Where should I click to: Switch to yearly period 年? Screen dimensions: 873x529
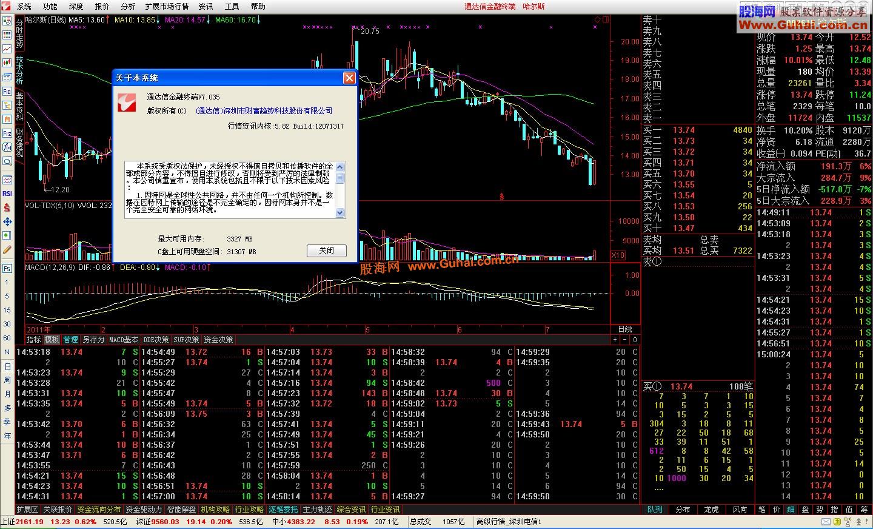pyautogui.click(x=7, y=436)
